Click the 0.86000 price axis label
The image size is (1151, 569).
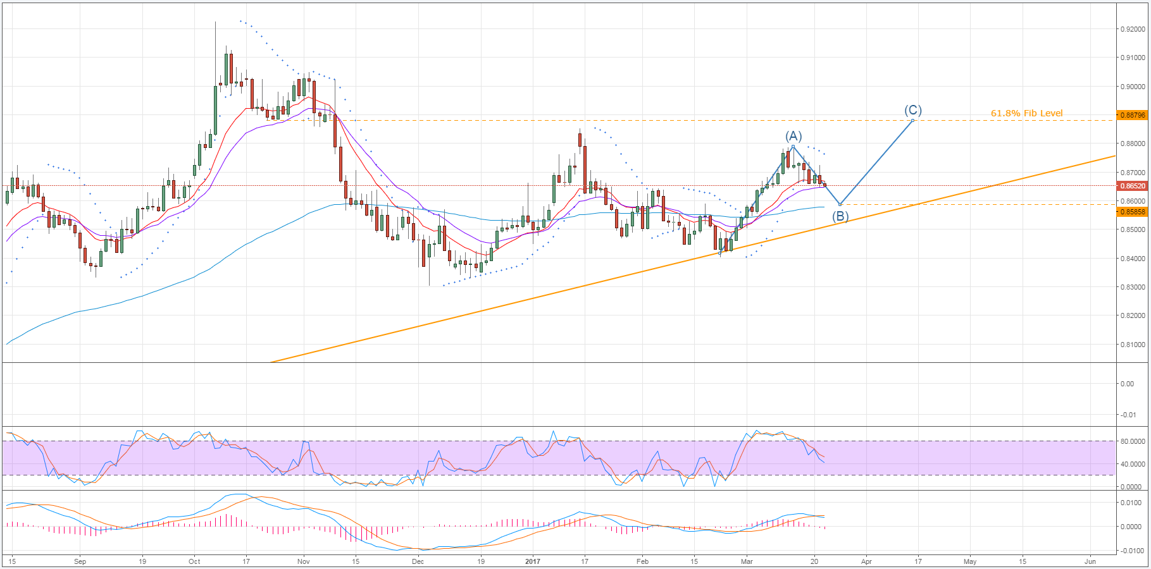1133,201
